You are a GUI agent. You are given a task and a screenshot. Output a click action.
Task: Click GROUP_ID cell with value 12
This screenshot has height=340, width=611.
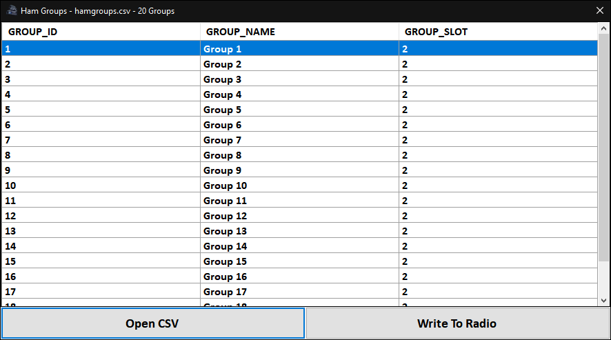pos(101,216)
